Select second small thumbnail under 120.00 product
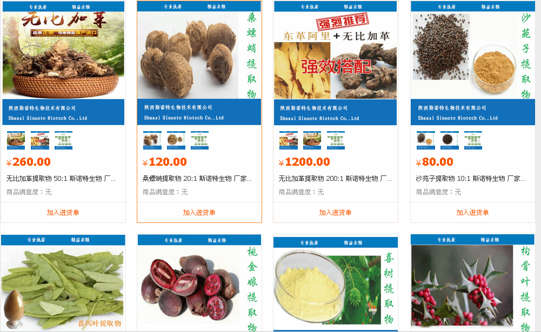 coord(176,140)
